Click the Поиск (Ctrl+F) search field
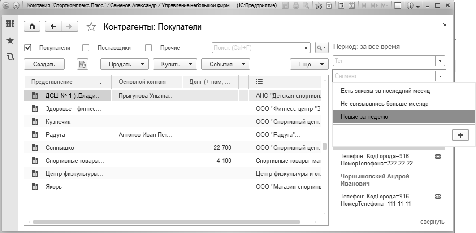Image resolution: width=476 pixels, height=233 pixels. tap(256, 48)
